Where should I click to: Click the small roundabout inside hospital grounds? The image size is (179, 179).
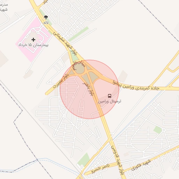[38, 32]
